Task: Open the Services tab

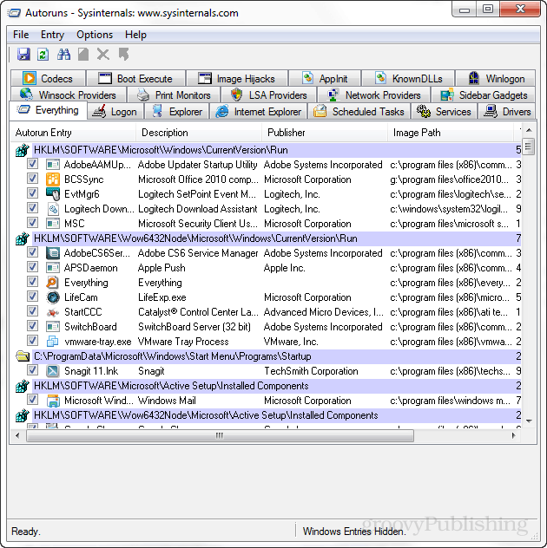Action: [444, 112]
